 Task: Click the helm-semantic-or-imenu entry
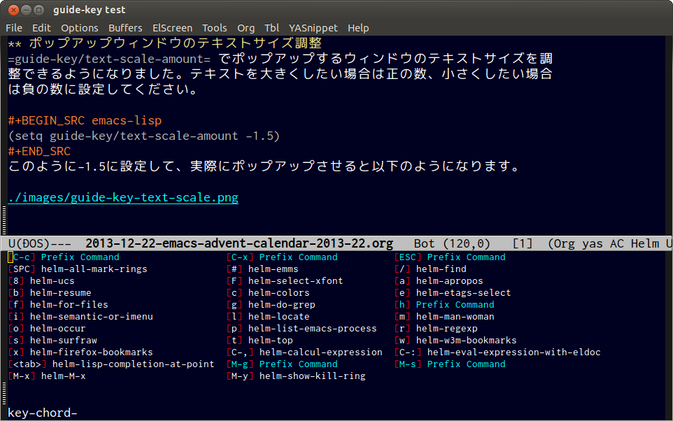(x=80, y=317)
